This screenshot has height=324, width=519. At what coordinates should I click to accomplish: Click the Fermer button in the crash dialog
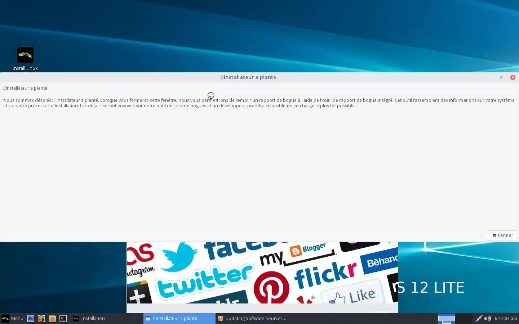502,235
